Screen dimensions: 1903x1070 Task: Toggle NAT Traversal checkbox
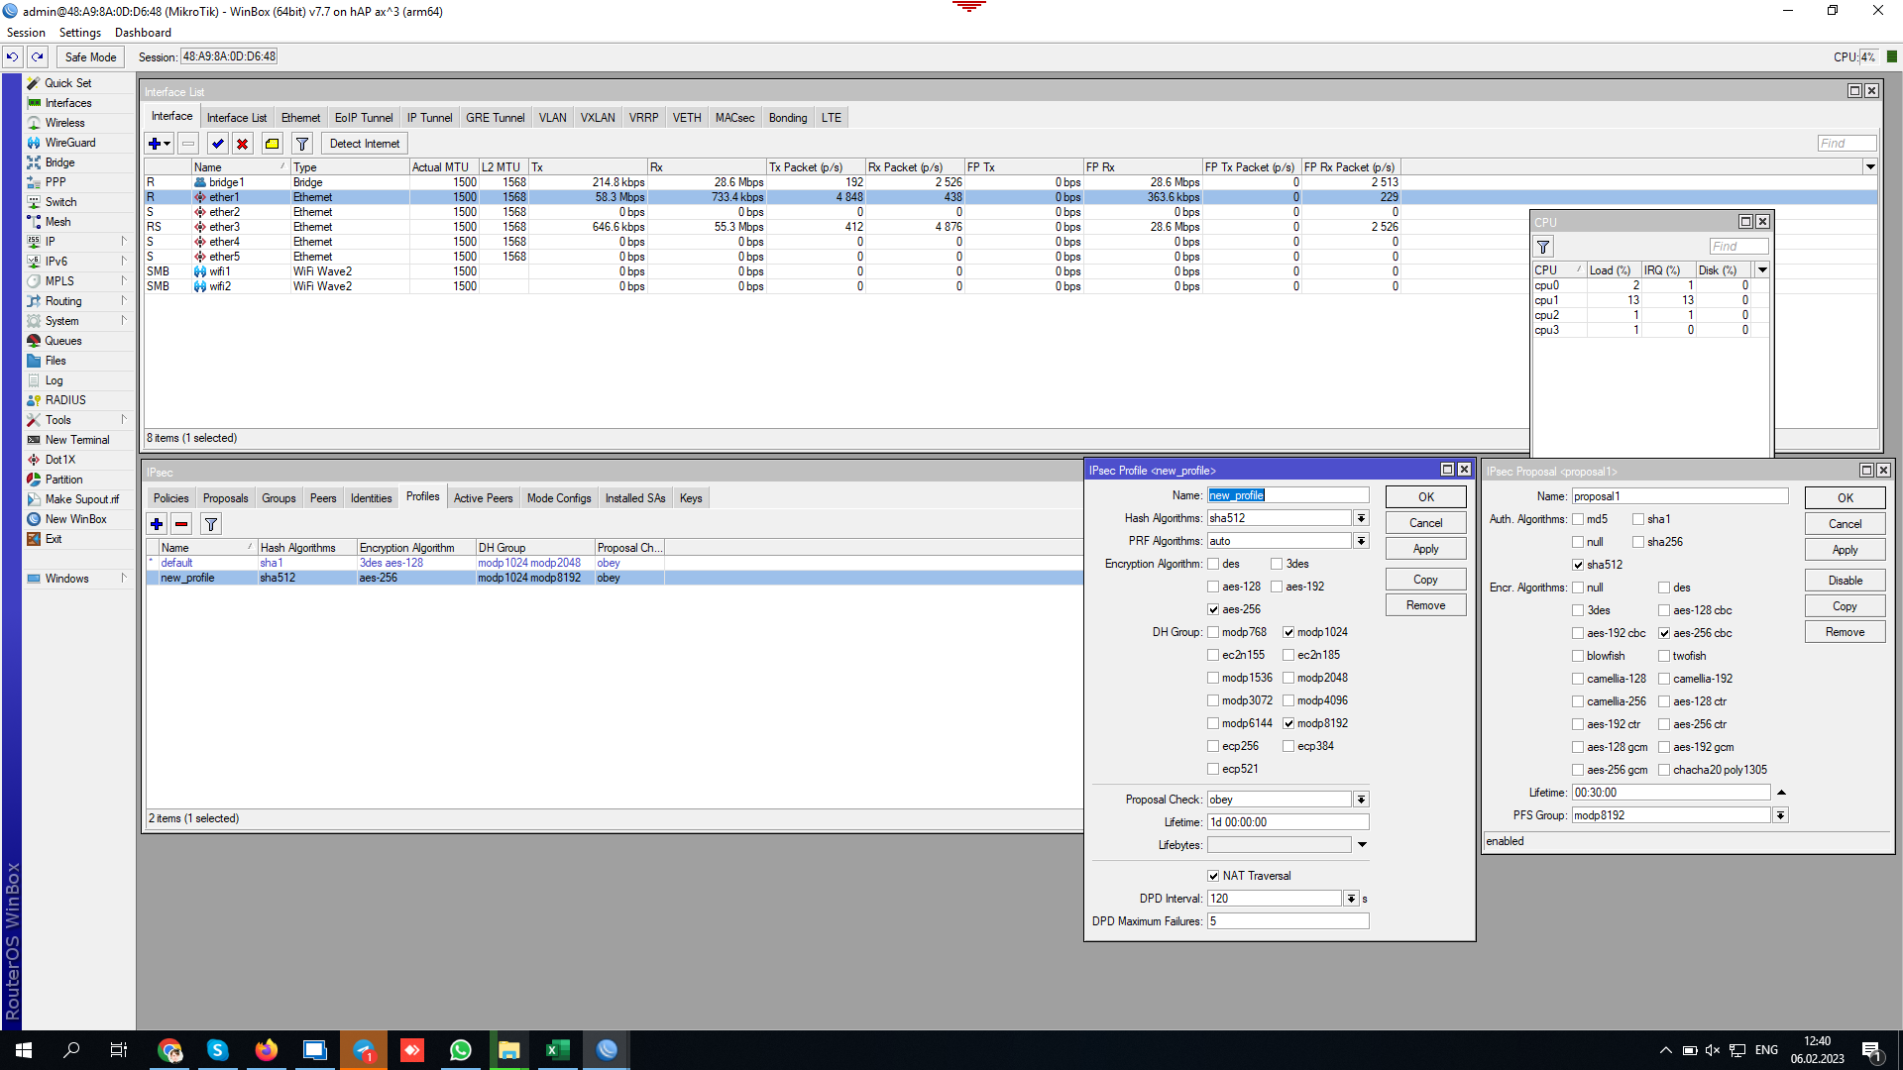click(x=1213, y=876)
